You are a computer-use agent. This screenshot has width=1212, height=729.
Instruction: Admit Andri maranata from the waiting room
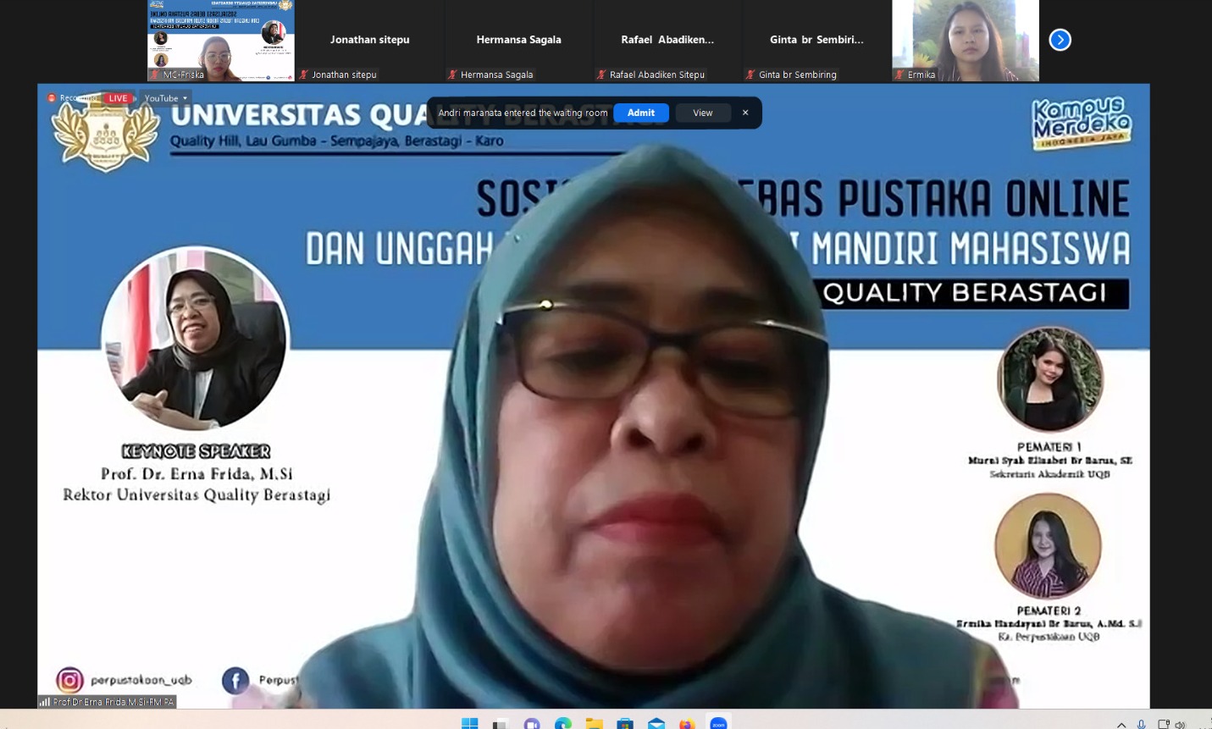click(641, 113)
